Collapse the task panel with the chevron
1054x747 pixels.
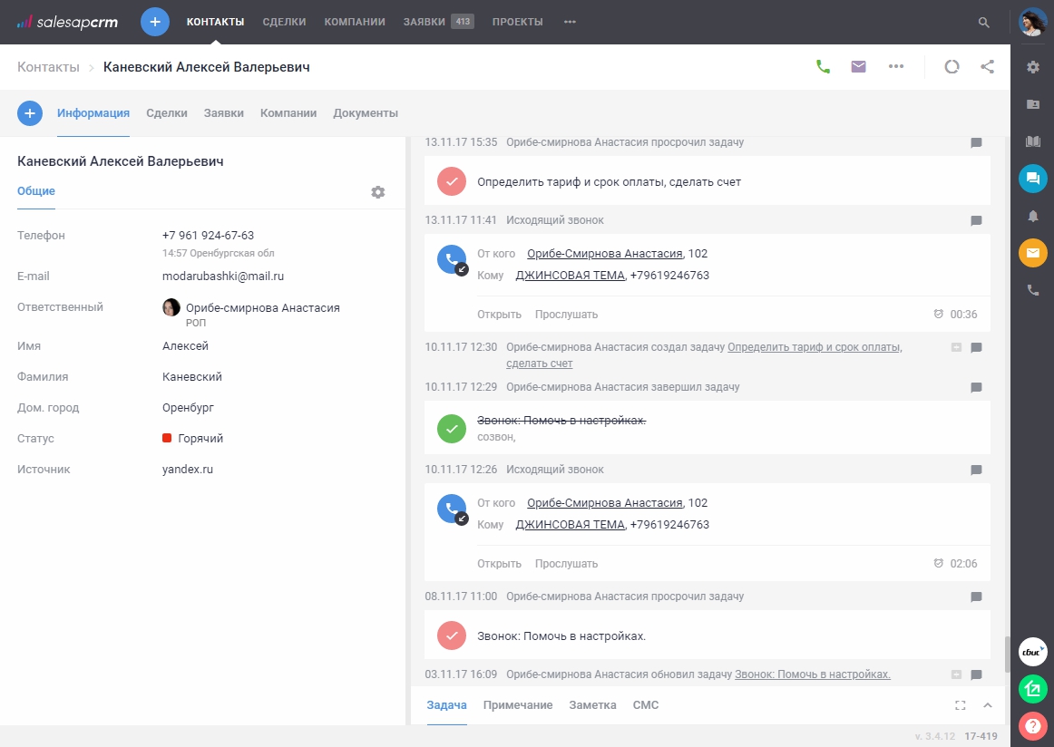click(988, 705)
